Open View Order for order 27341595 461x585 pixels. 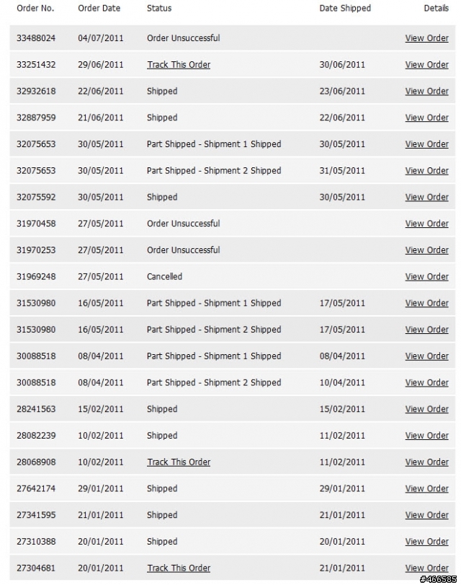[426, 515]
